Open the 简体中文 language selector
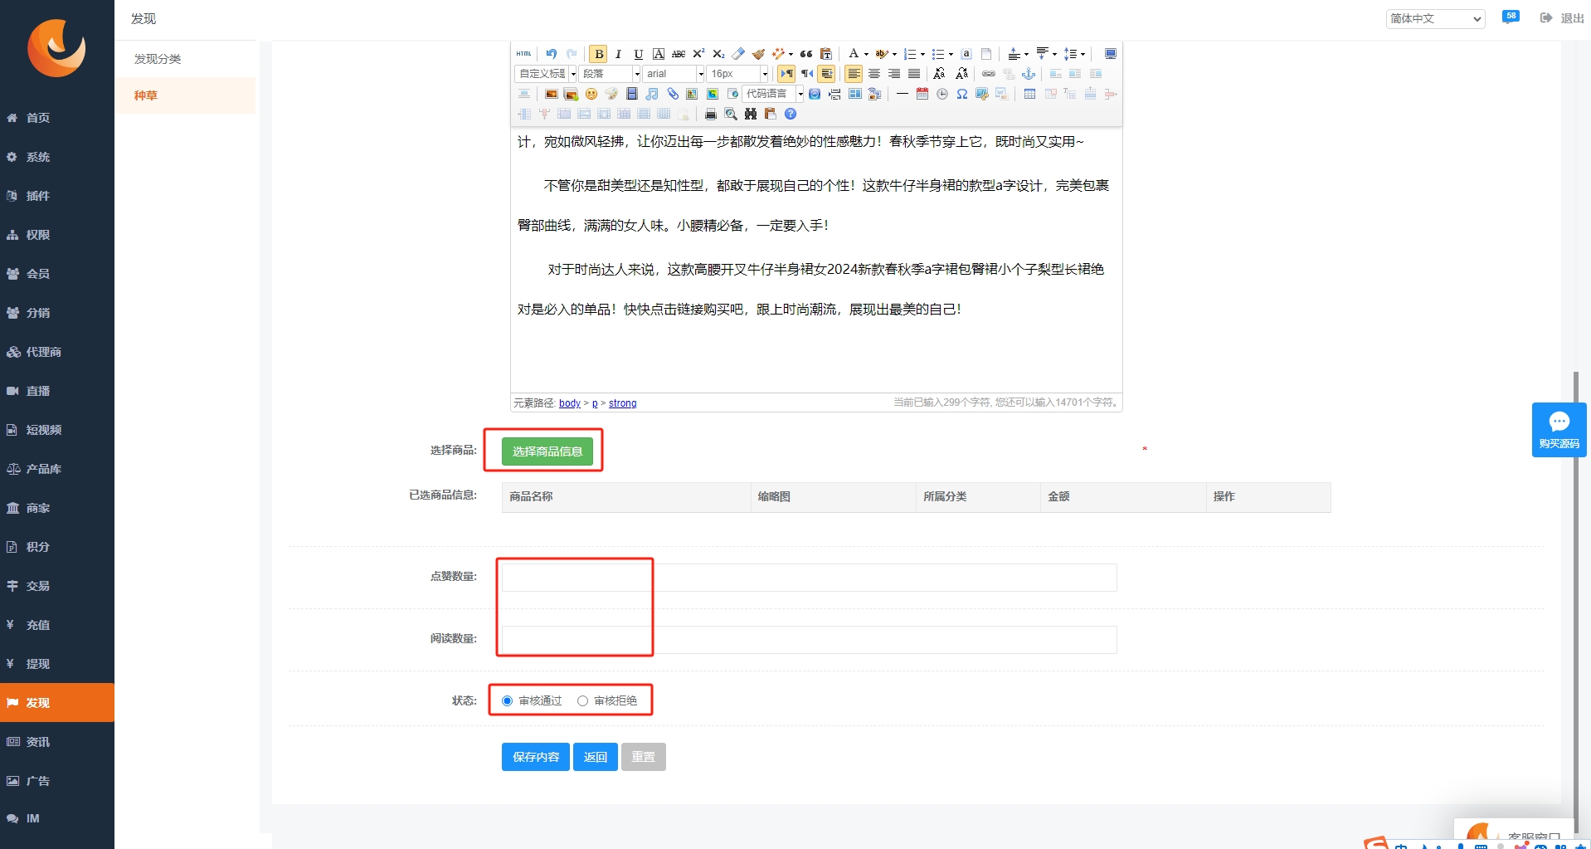The height and width of the screenshot is (849, 1591). [1435, 18]
